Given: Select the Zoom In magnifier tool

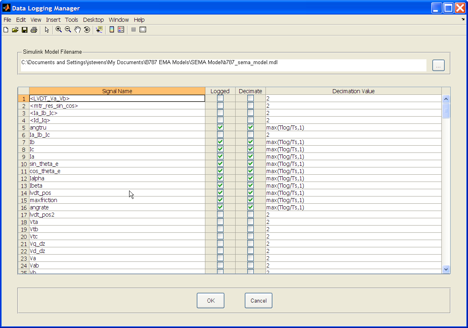Looking at the screenshot, I should [59, 29].
